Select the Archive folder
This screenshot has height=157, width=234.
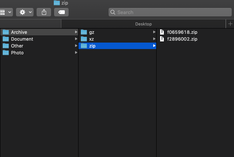click(x=39, y=32)
